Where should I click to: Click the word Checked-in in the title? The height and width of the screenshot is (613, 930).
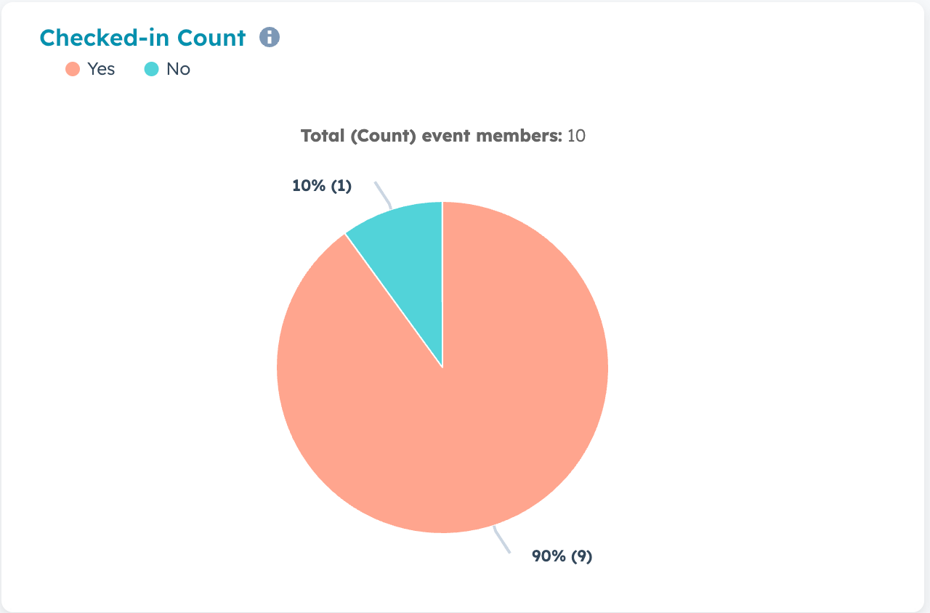point(106,38)
